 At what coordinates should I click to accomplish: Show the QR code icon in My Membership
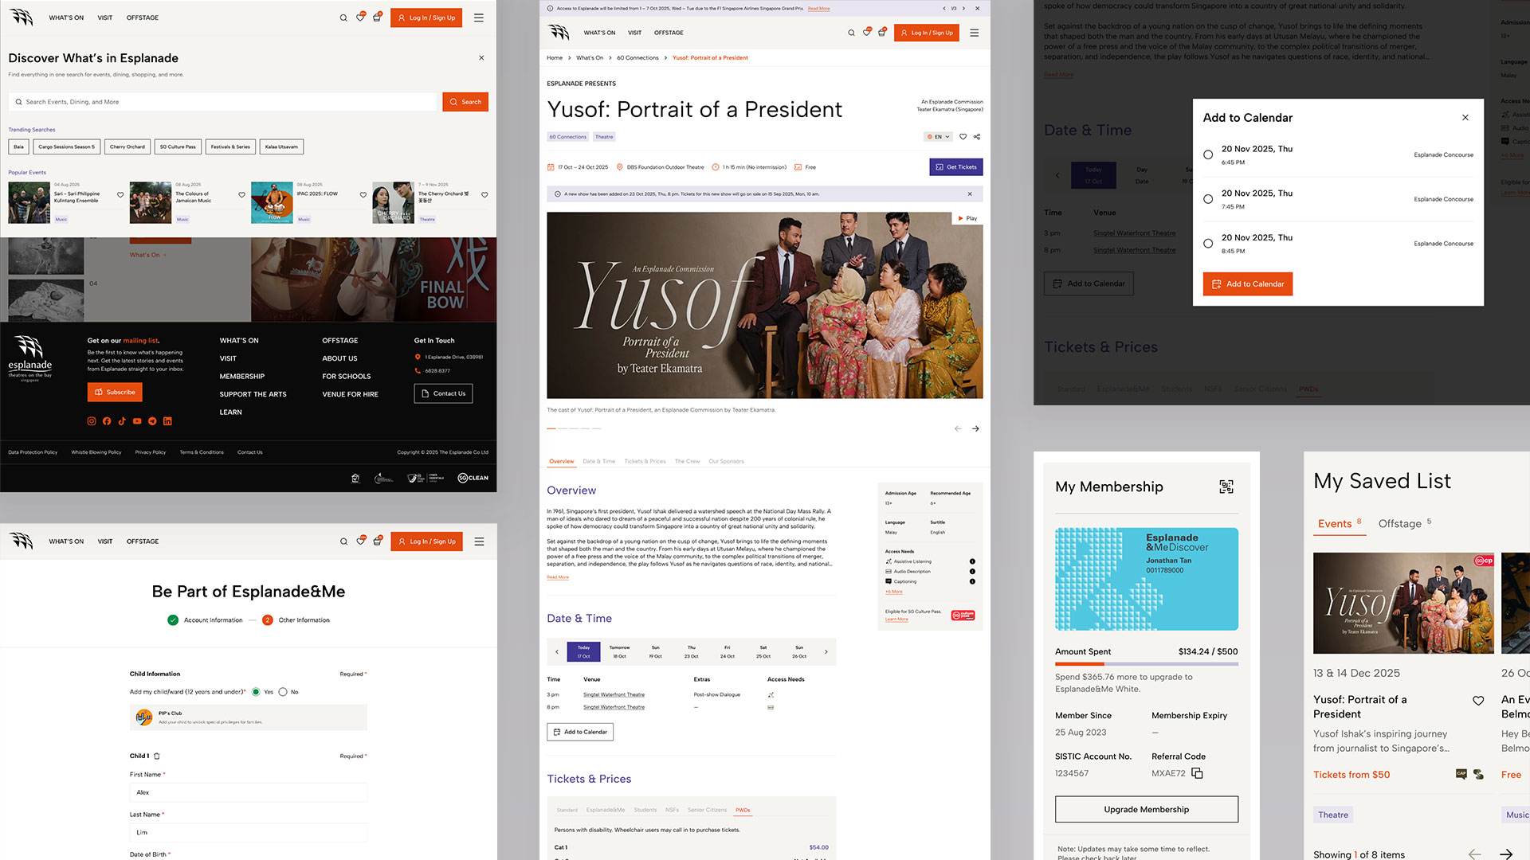coord(1226,487)
